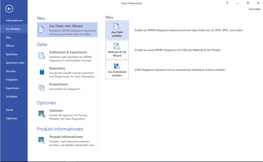263x162 pixels.
Task: Minimize the Visio window
Action: coord(237,3)
